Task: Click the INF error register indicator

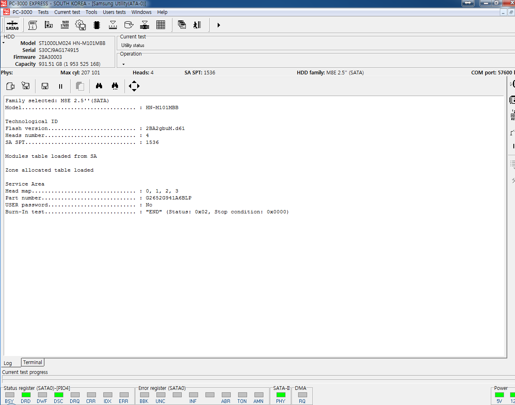Action: (193, 395)
